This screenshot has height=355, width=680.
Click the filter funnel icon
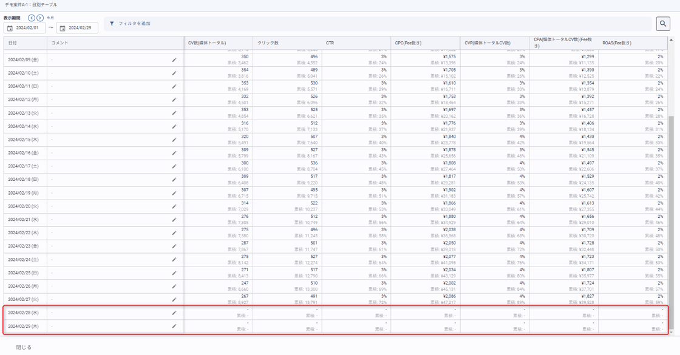[x=112, y=24]
